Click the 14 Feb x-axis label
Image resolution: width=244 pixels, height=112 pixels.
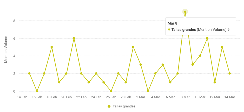pyautogui.click(x=22, y=97)
